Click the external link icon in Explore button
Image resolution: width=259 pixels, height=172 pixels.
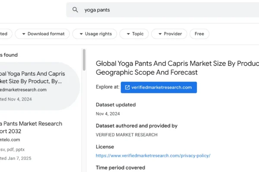127,87
